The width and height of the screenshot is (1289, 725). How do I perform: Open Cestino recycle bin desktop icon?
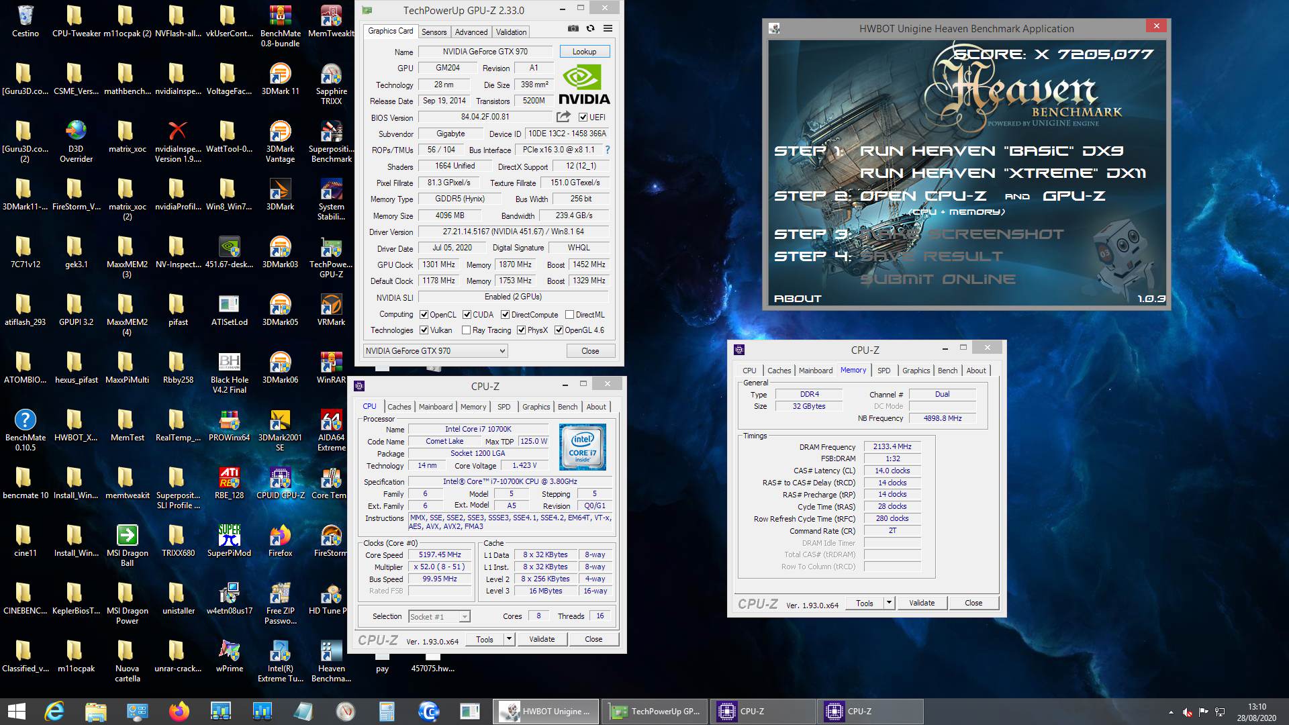(26, 21)
